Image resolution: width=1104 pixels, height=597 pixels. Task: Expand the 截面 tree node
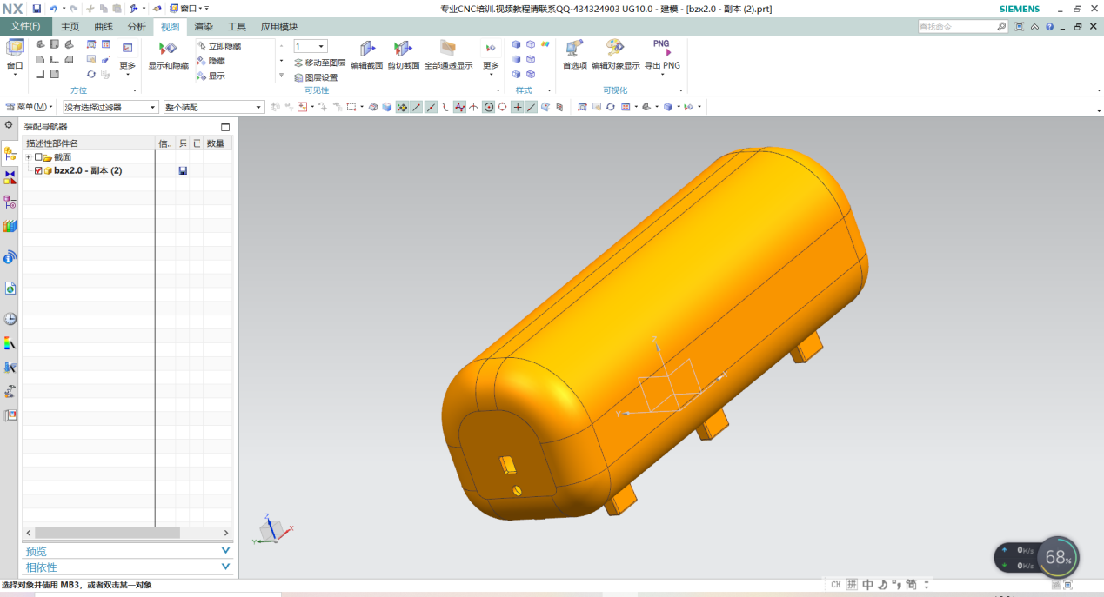point(28,157)
